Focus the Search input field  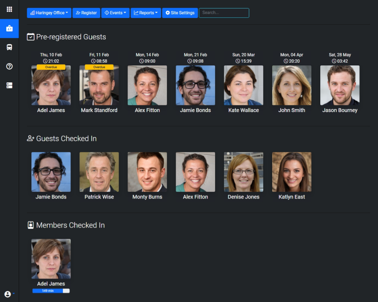coord(224,13)
